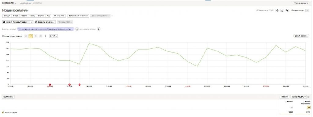
Task: Select the Месяц period tab
Action: 32,16
